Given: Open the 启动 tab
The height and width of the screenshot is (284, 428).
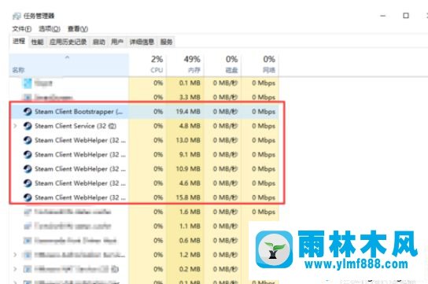Looking at the screenshot, I should pyautogui.click(x=99, y=42).
